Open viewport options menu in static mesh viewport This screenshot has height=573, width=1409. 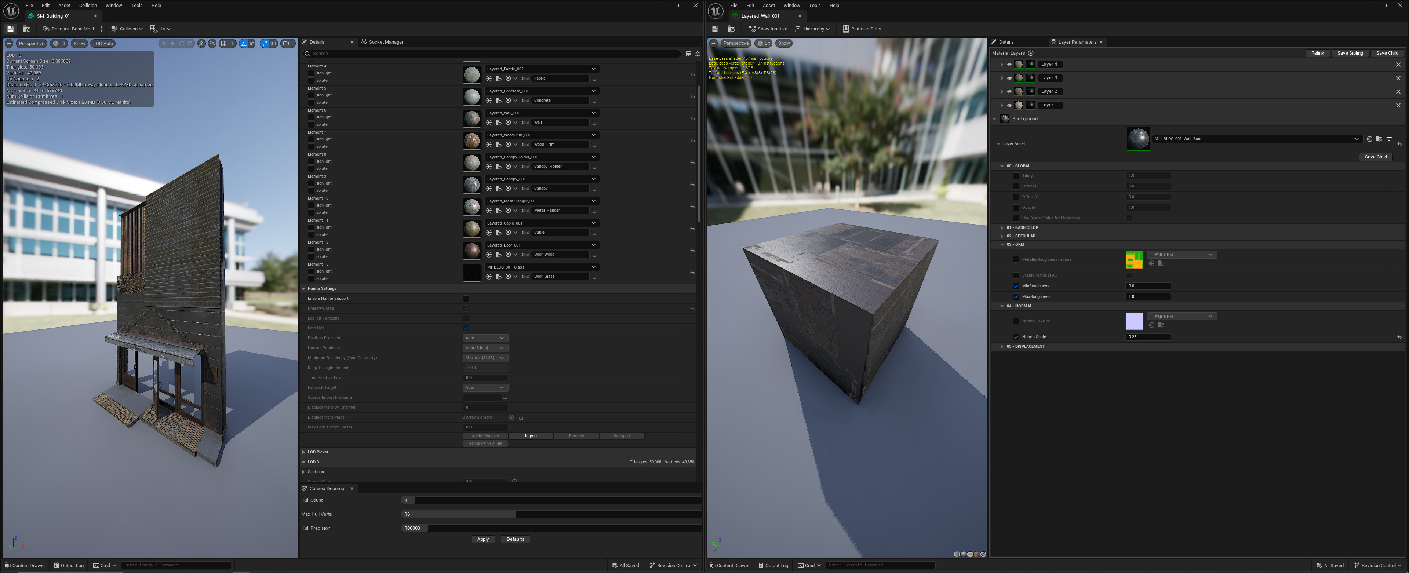(9, 43)
